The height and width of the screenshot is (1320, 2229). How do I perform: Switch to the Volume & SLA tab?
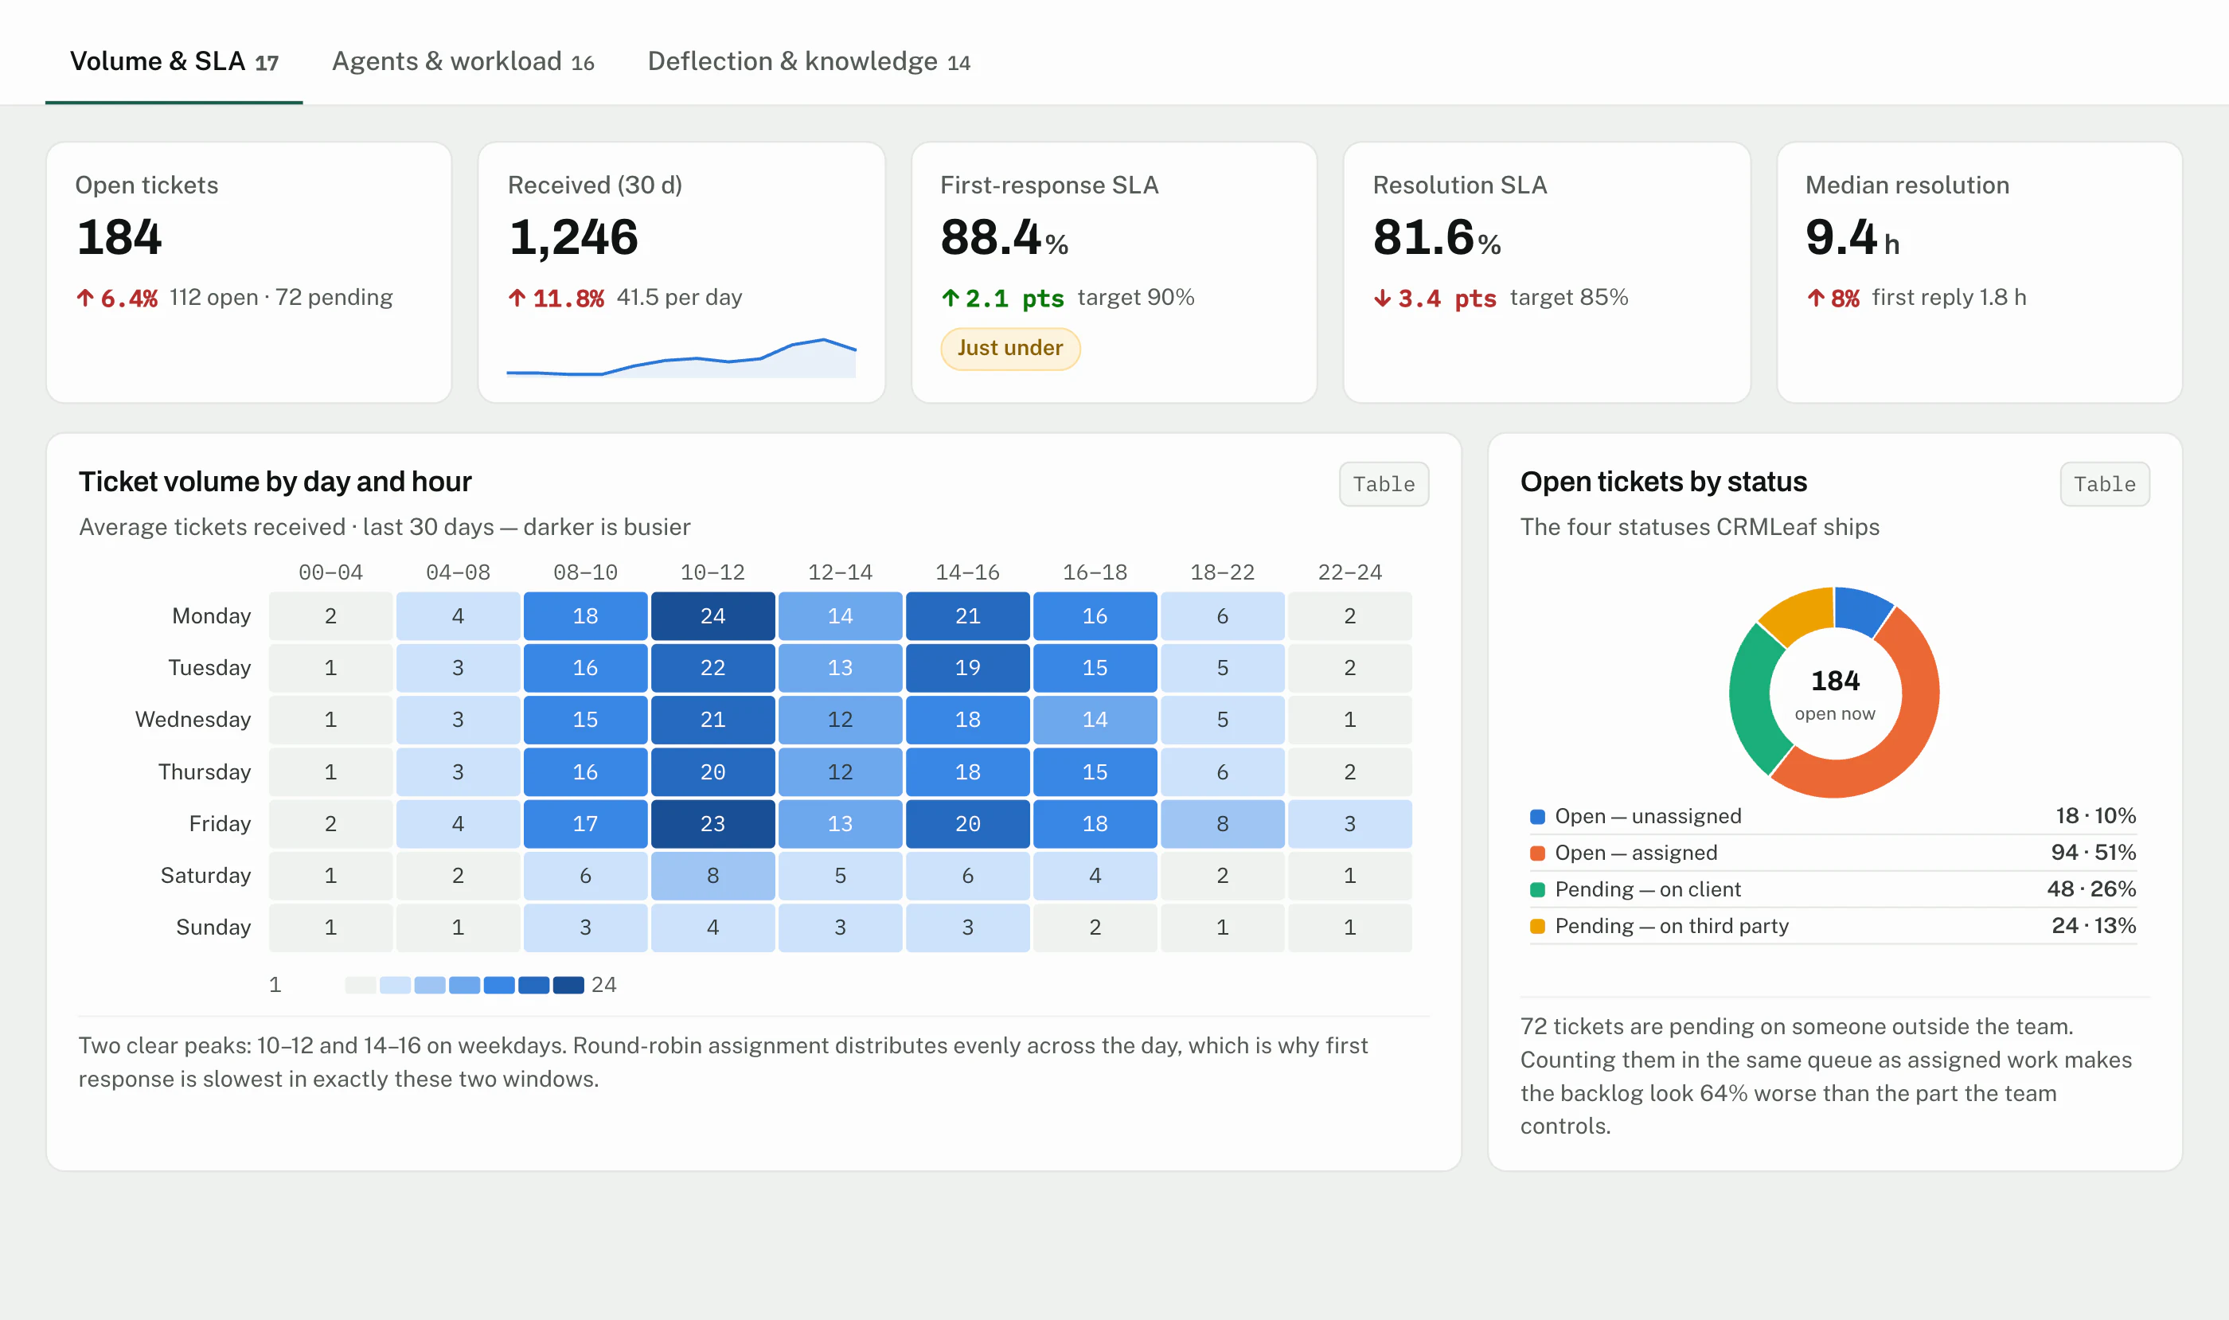click(x=174, y=61)
